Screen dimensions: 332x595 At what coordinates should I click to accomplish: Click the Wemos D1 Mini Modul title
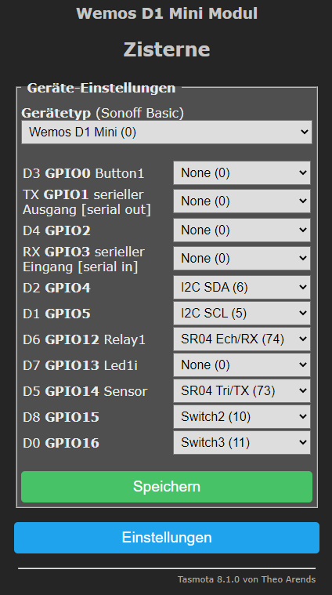pos(167,13)
